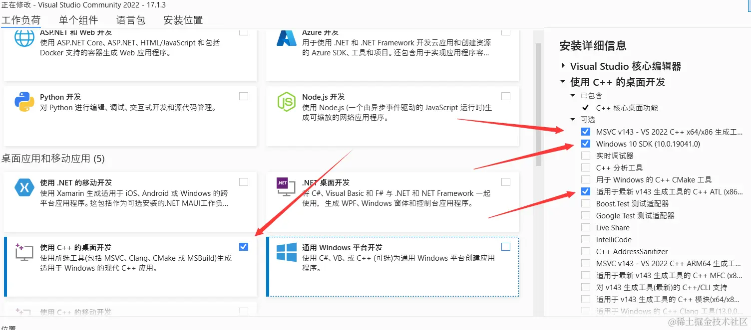
Task: Select the Node.js 开发 card title
Action: (x=324, y=97)
